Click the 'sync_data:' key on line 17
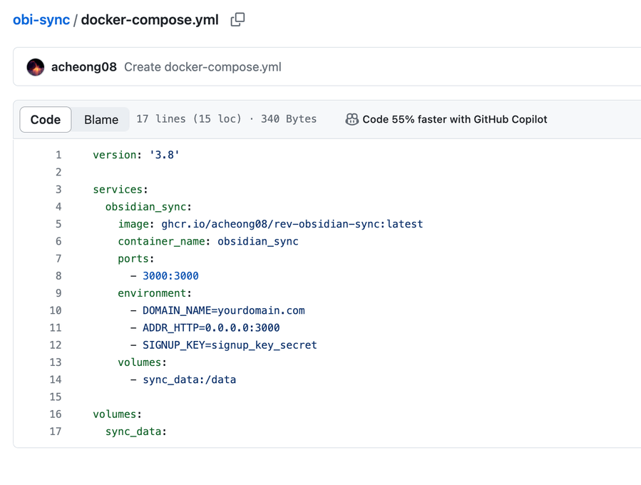This screenshot has height=485, width=641. (x=136, y=432)
